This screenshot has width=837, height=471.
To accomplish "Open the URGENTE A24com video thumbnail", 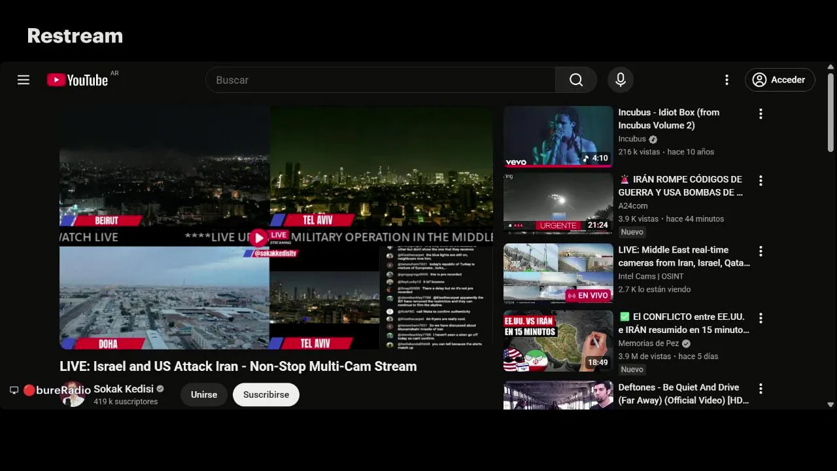I will 558,203.
